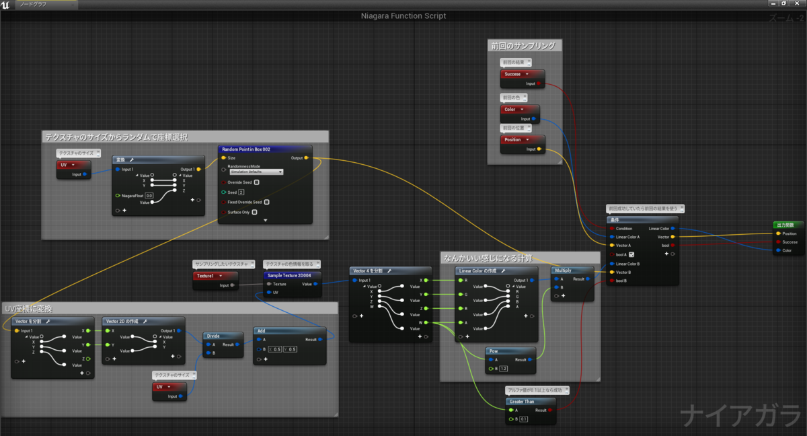Click Position pin on 出力関数 node
This screenshot has width=807, height=436.
778,233
